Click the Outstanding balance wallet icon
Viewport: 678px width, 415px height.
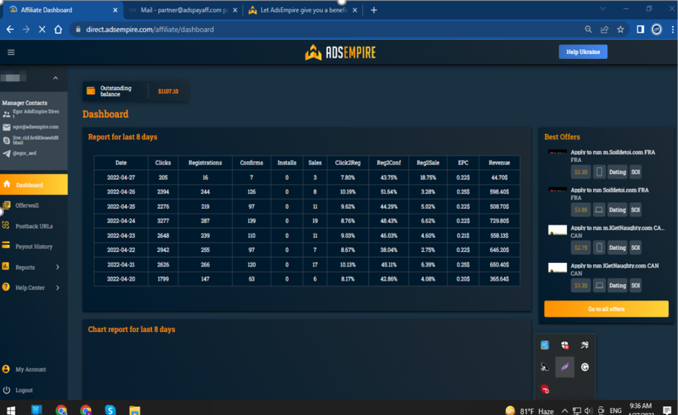point(89,91)
